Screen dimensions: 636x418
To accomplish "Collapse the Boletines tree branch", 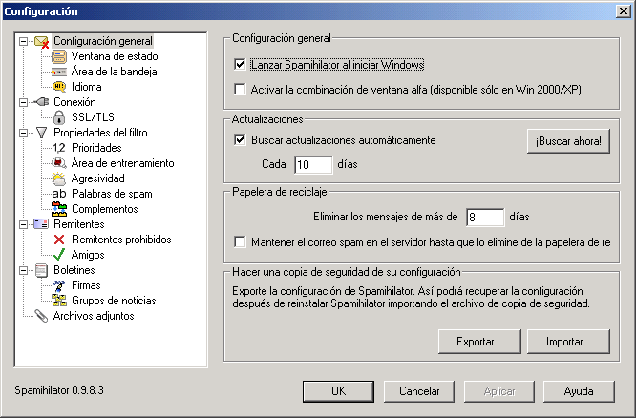I will coord(23,270).
